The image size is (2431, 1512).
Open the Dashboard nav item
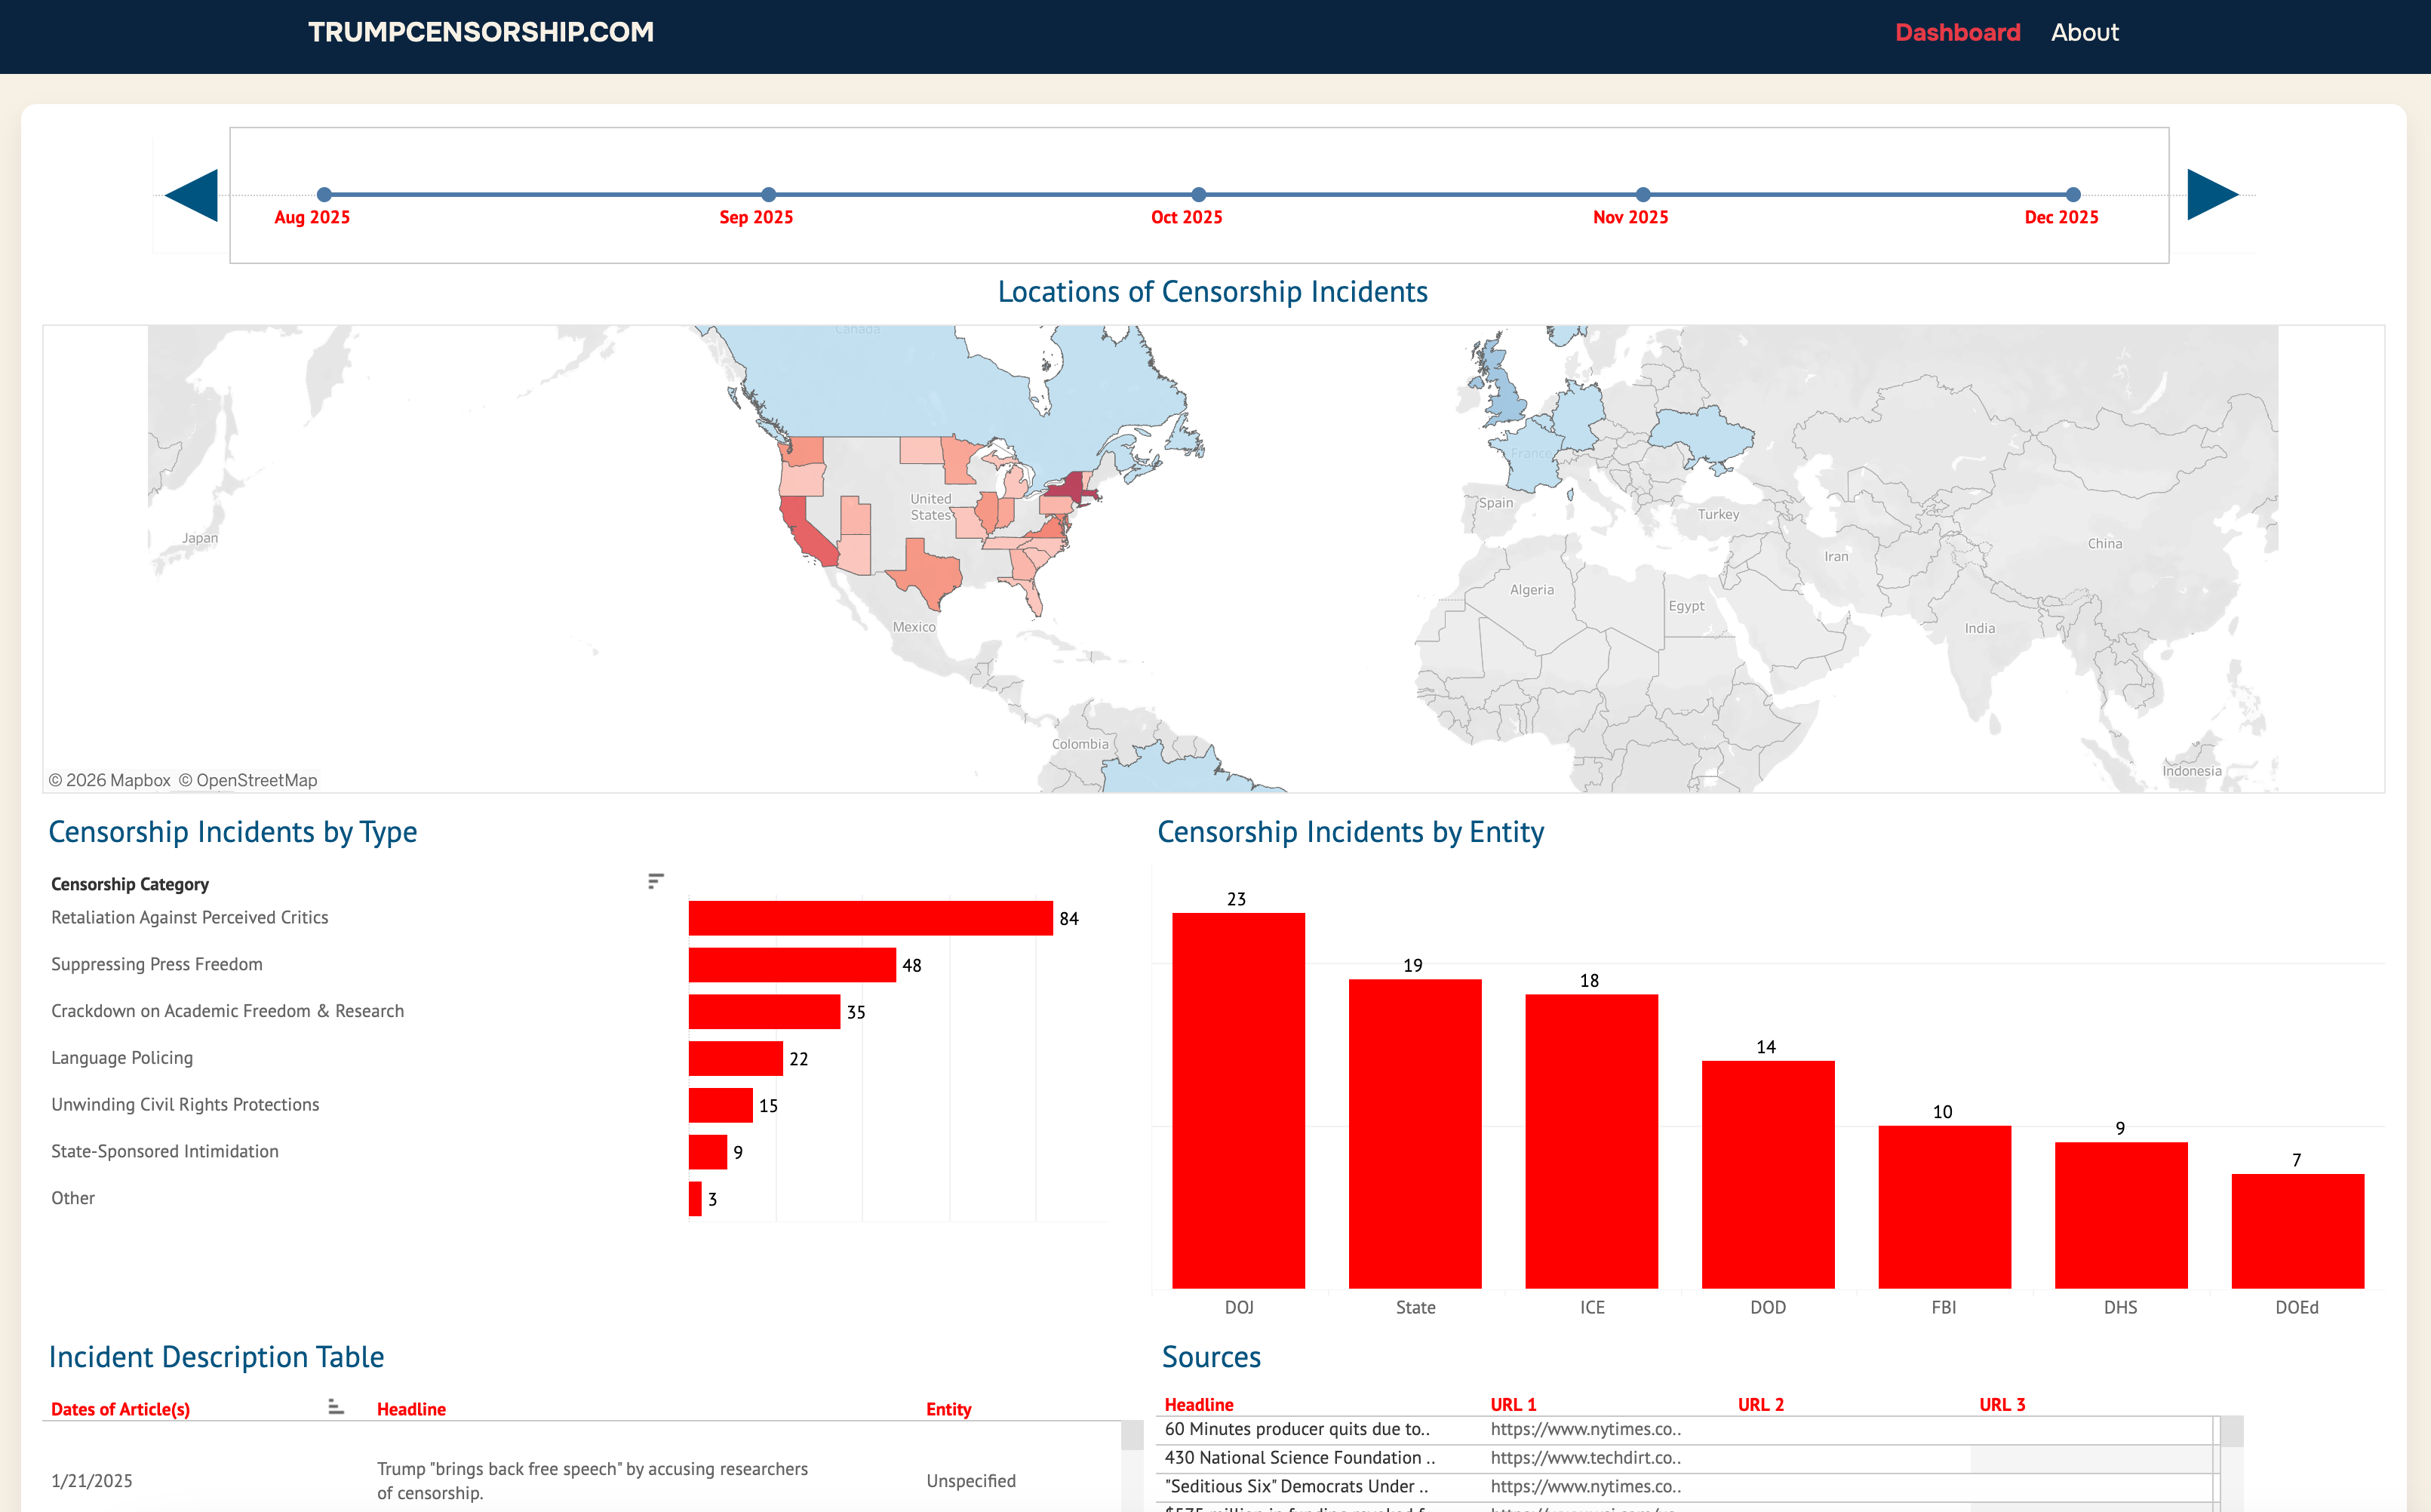[x=1957, y=32]
